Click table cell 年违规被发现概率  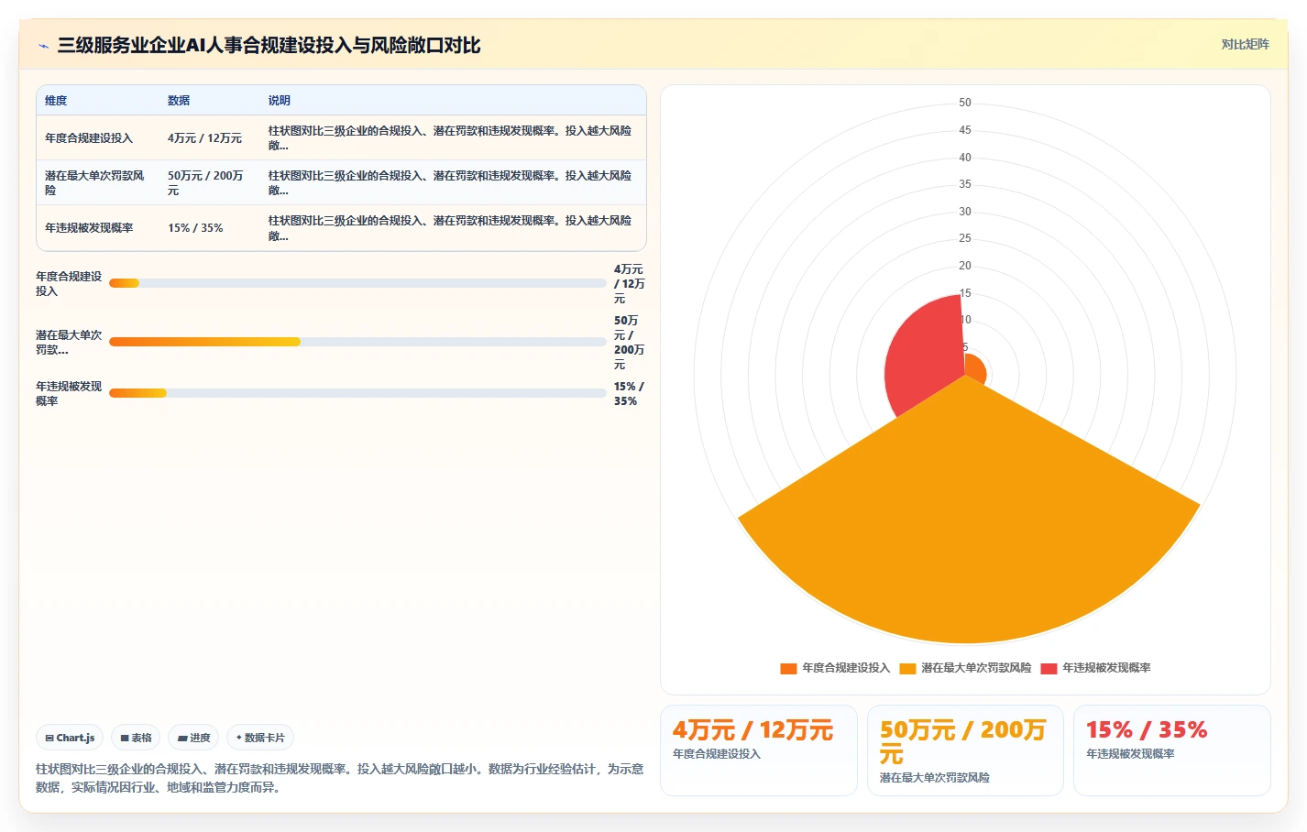pos(89,228)
